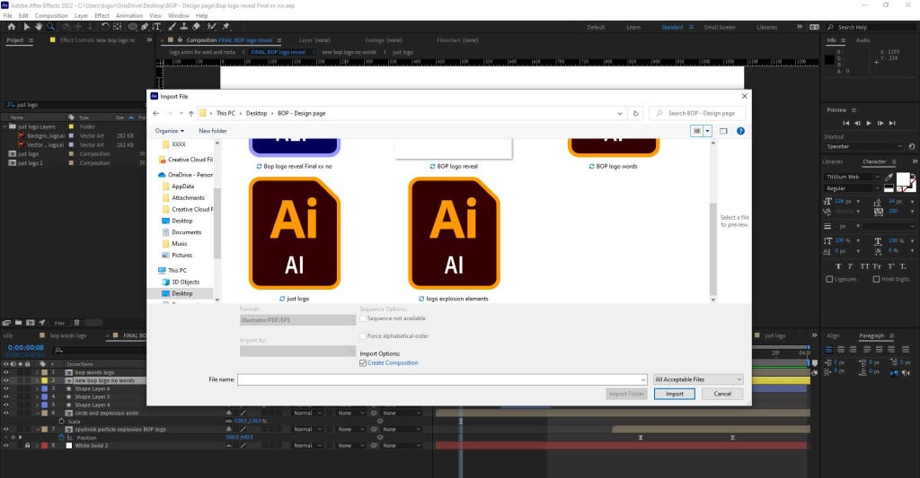This screenshot has height=478, width=920.
Task: Select the Brush tool
Action: pos(172,26)
